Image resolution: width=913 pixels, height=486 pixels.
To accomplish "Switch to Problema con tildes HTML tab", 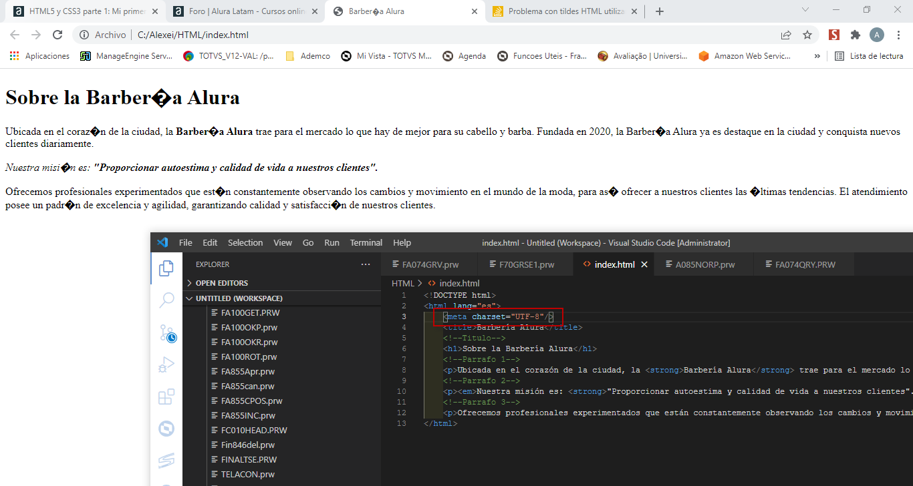I will click(565, 11).
